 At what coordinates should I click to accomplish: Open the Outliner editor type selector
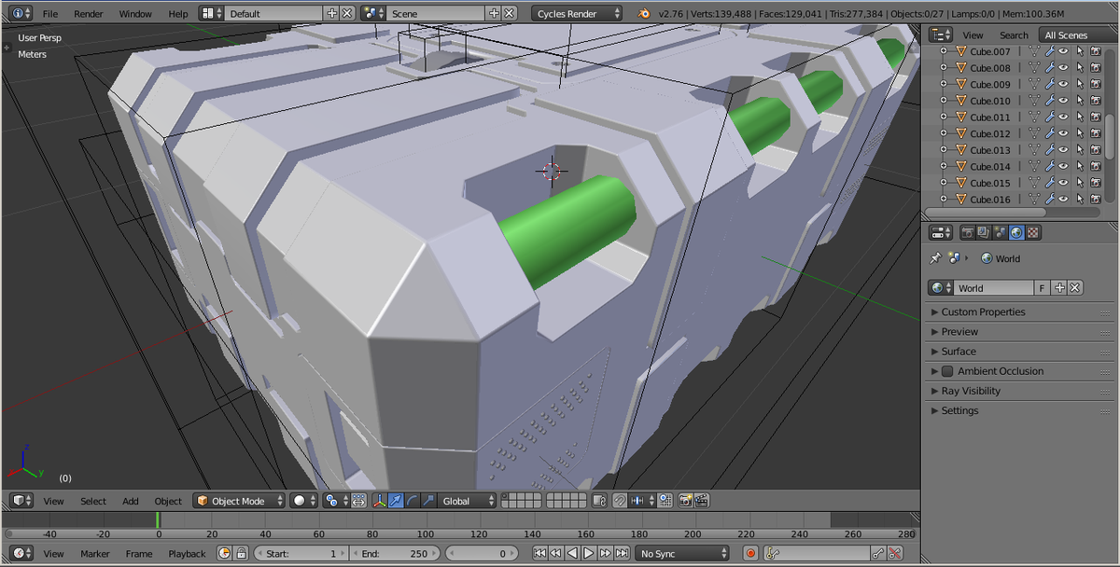939,35
